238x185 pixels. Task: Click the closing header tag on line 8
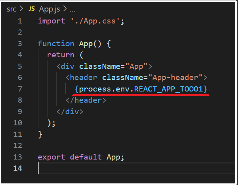click(x=86, y=100)
